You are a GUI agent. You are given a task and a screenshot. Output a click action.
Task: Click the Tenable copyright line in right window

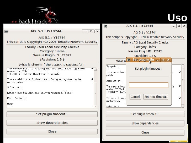click(x=145, y=37)
